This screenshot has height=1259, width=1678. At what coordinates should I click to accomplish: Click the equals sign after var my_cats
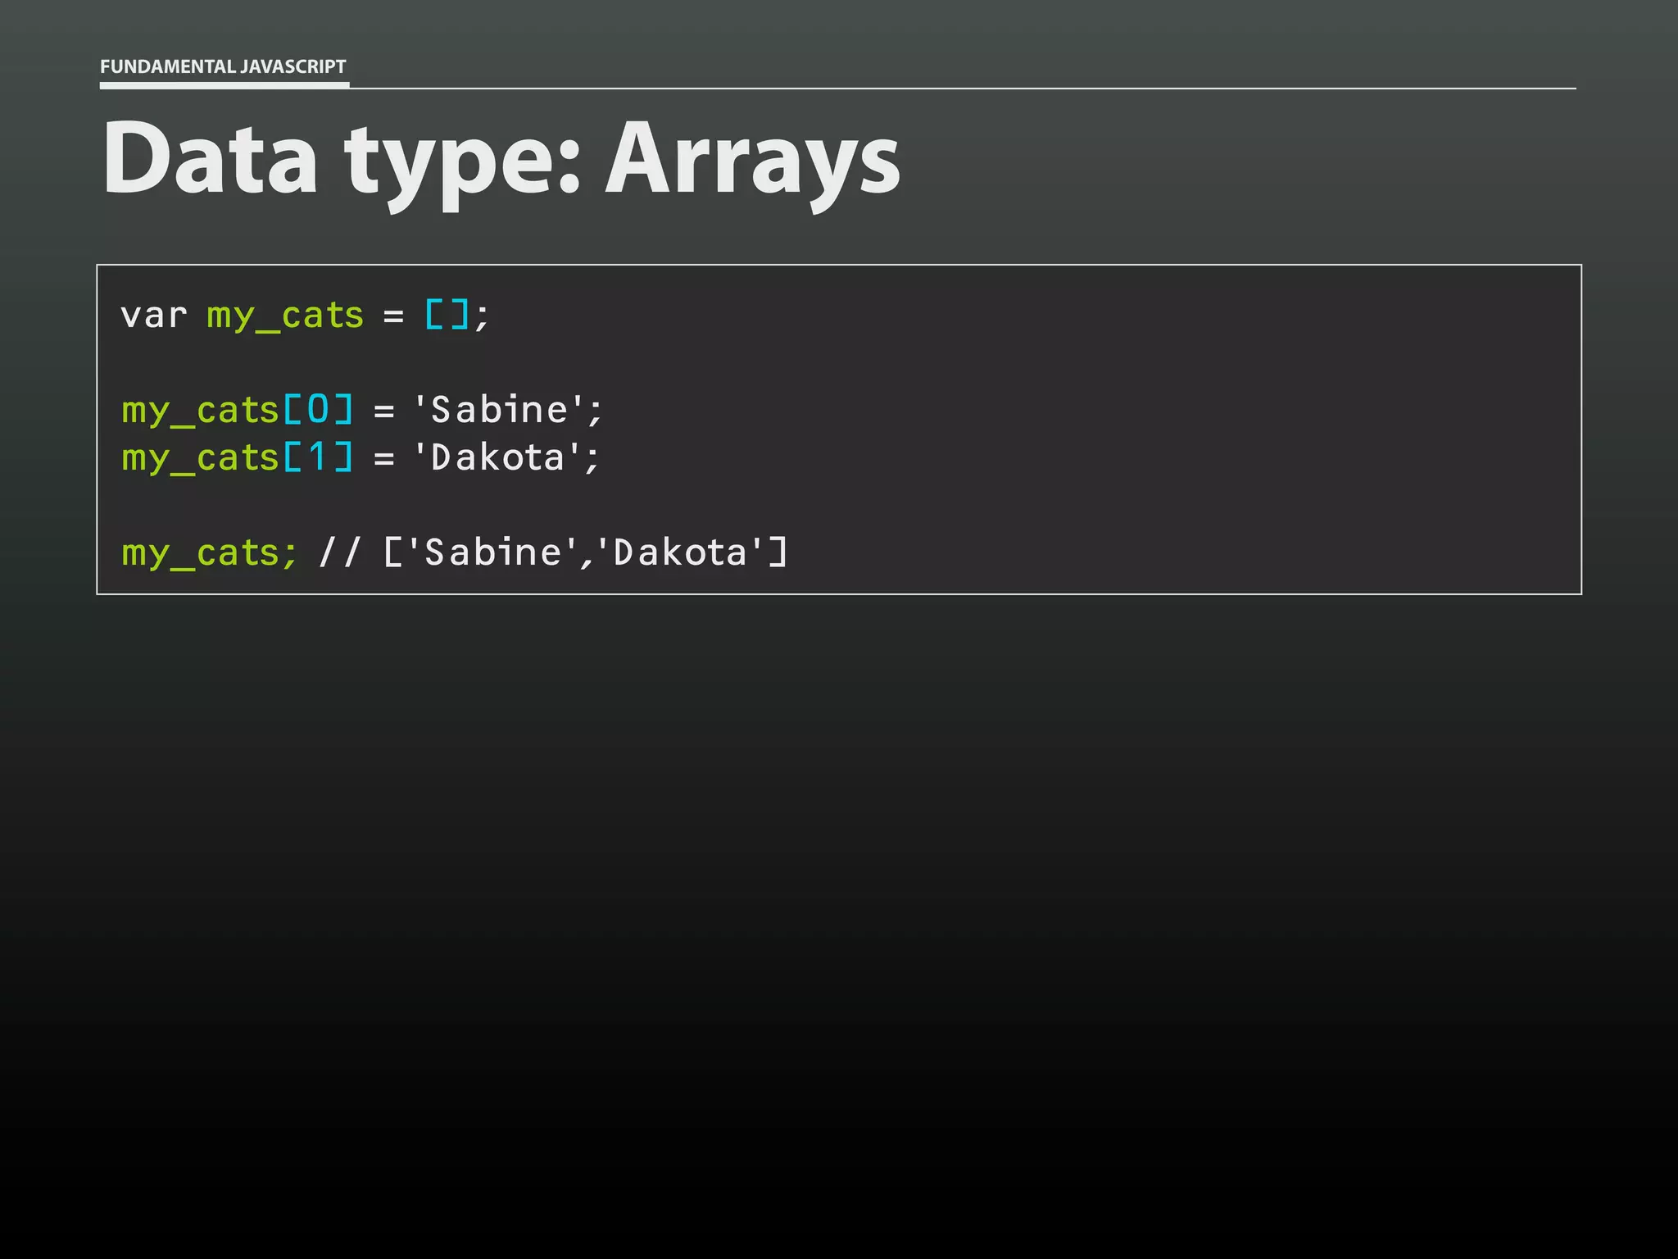(393, 316)
